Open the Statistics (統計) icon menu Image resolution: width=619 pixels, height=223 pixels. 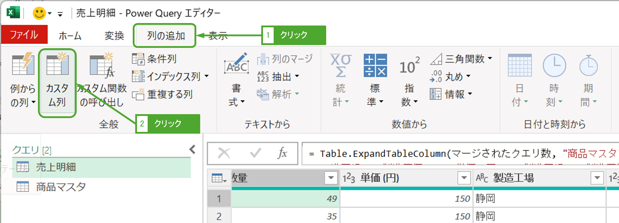point(340,66)
